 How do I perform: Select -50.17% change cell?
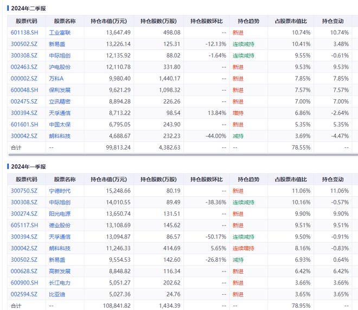coord(216,237)
